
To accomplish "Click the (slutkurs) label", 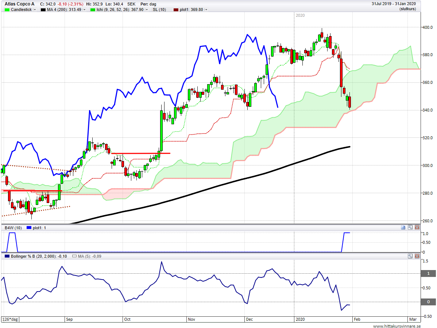I will pyautogui.click(x=407, y=9).
